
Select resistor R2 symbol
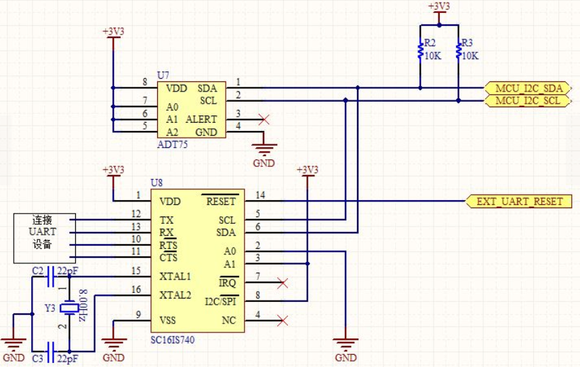pos(420,50)
